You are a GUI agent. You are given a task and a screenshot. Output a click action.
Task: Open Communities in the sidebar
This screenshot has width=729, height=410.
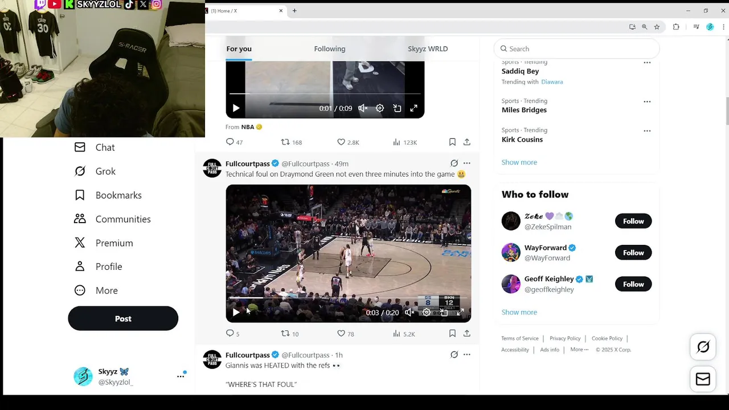[112, 219]
